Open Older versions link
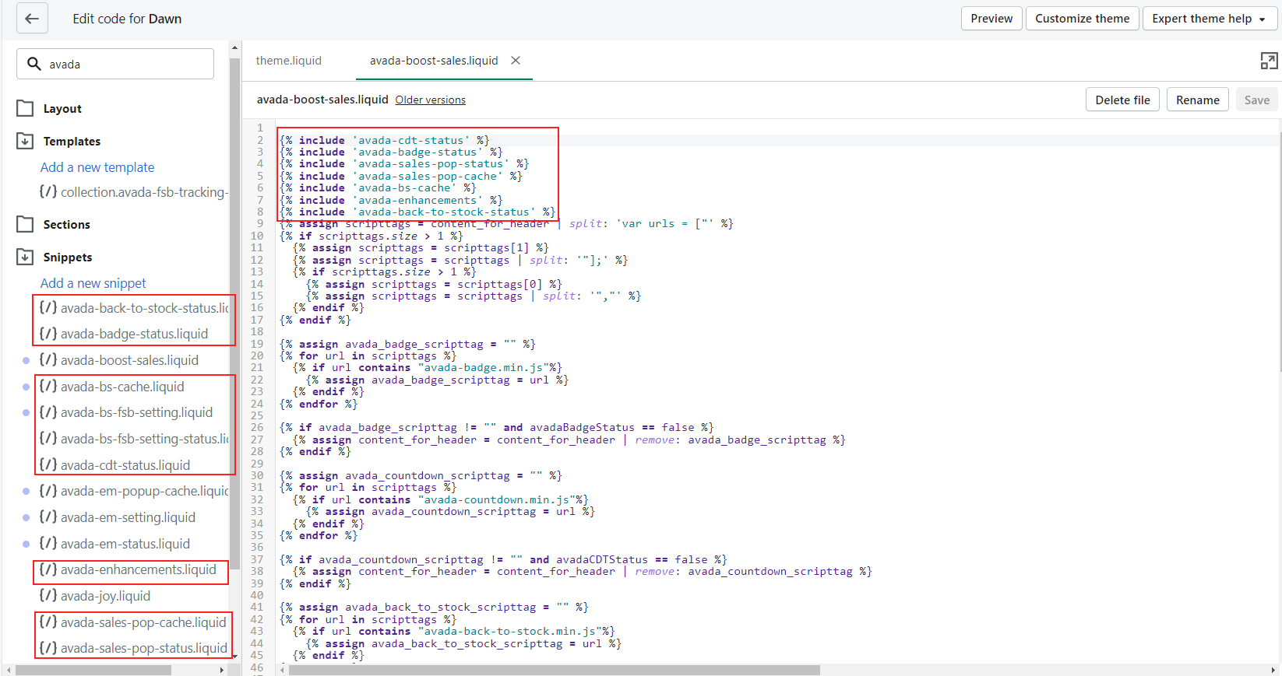Image resolution: width=1282 pixels, height=676 pixels. (430, 100)
